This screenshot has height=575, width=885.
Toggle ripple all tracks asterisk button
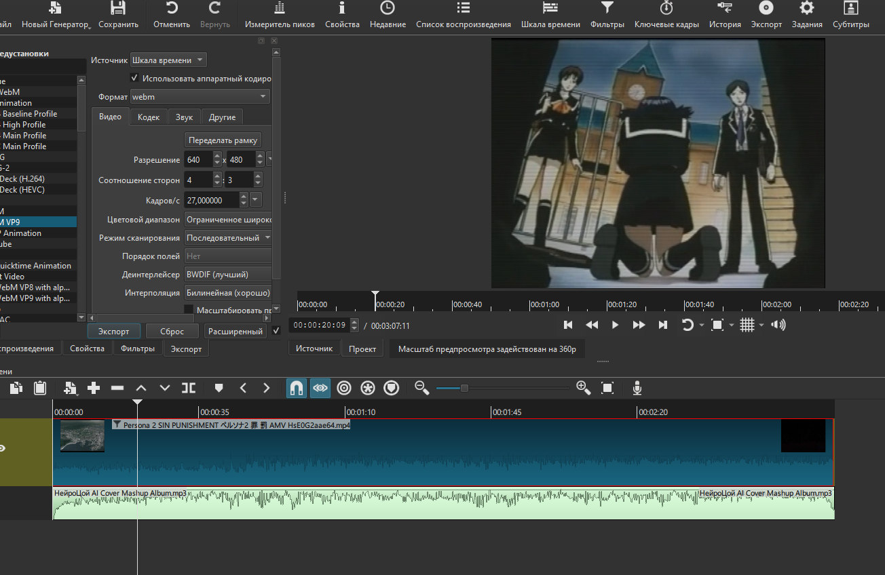[368, 388]
